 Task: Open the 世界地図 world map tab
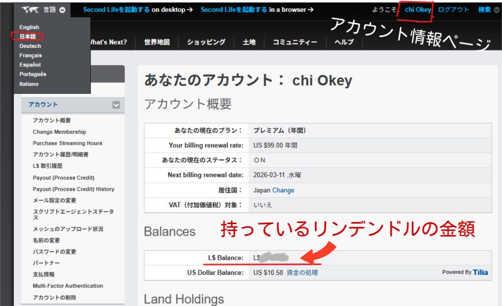(x=156, y=43)
